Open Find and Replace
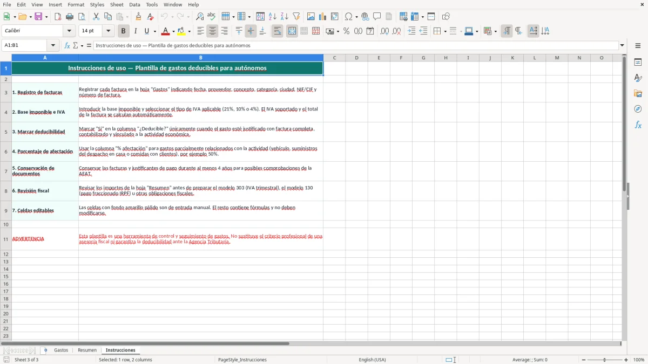This screenshot has width=648, height=364. 200,17
